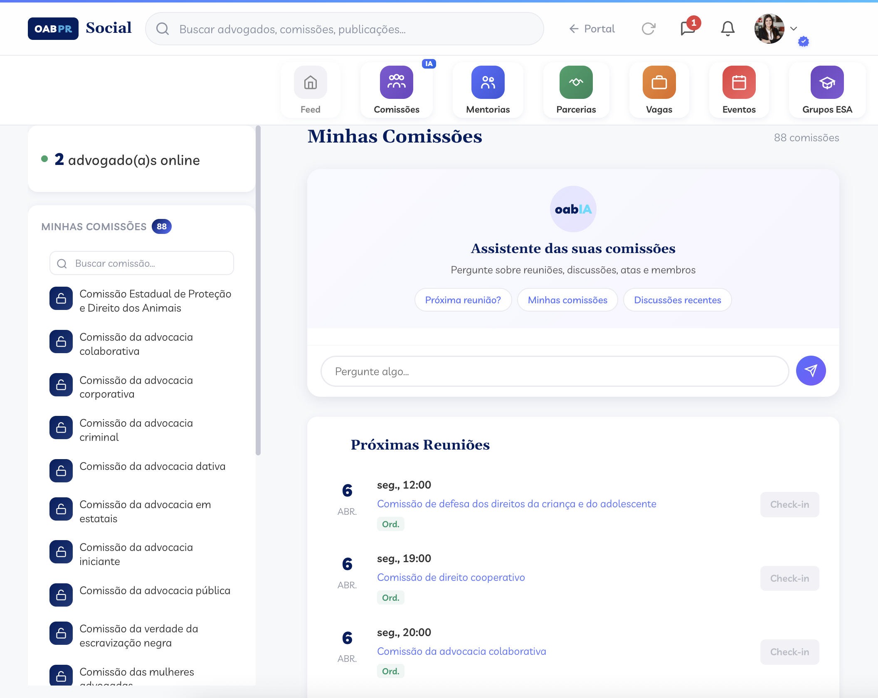Open the Parcerias section

pyautogui.click(x=576, y=88)
